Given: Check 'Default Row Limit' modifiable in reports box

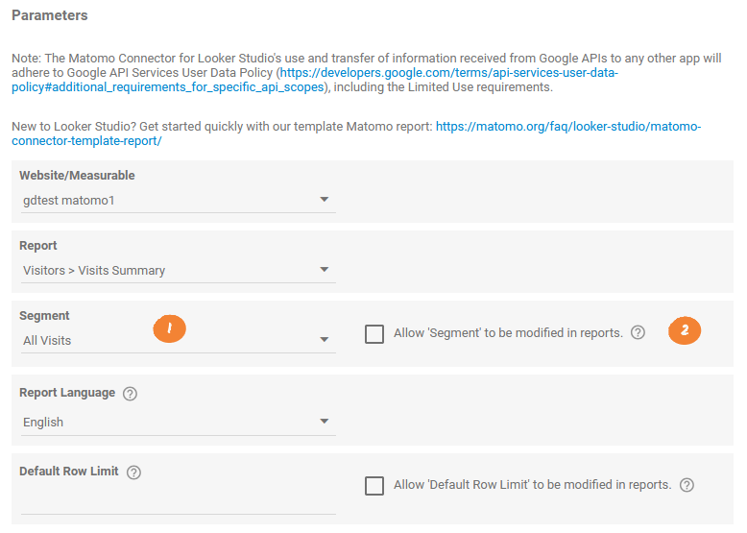Looking at the screenshot, I should tap(374, 486).
